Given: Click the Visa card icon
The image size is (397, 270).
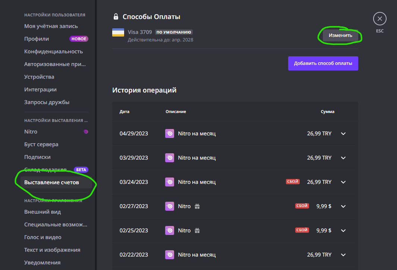Looking at the screenshot, I should pyautogui.click(x=118, y=32).
